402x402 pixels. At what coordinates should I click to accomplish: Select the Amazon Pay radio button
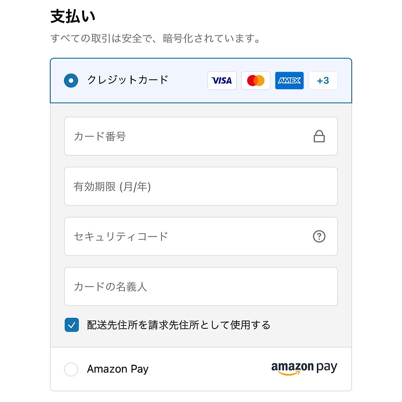click(71, 369)
